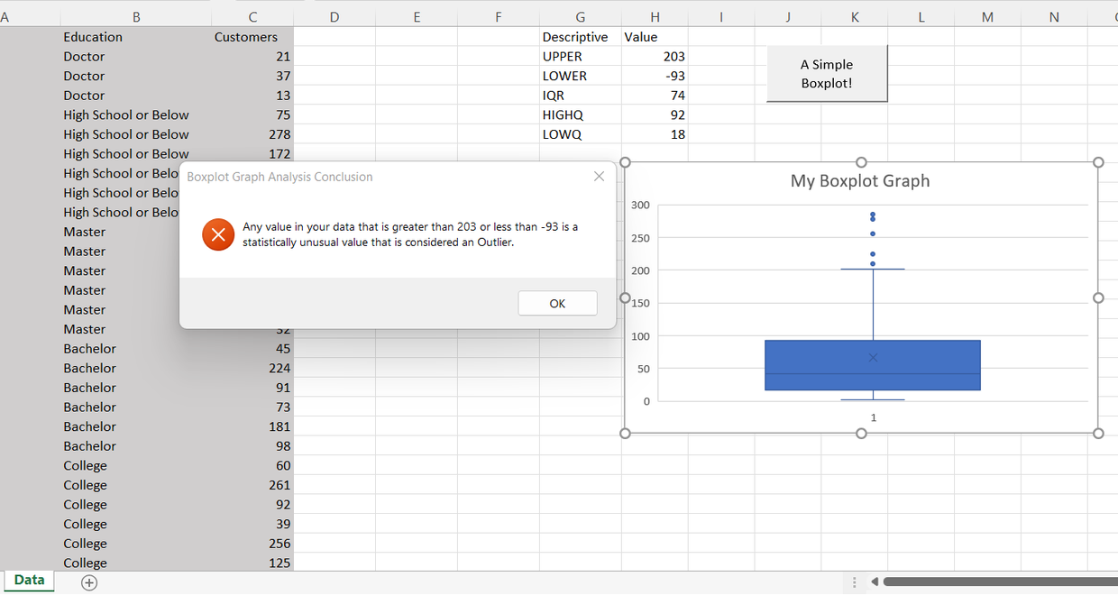Click the bottom-right chart selection handle
Viewport: 1118px width, 595px height.
(1098, 433)
